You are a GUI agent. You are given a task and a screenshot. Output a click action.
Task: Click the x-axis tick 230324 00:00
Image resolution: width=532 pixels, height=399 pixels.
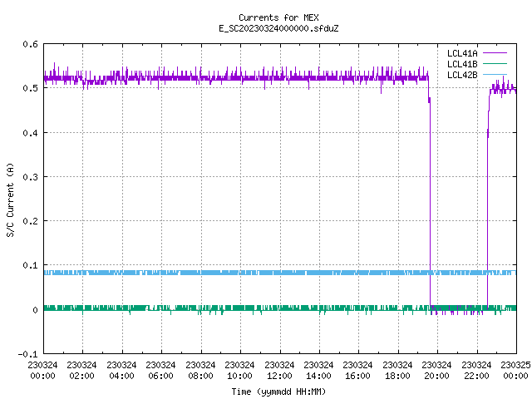tap(42, 371)
